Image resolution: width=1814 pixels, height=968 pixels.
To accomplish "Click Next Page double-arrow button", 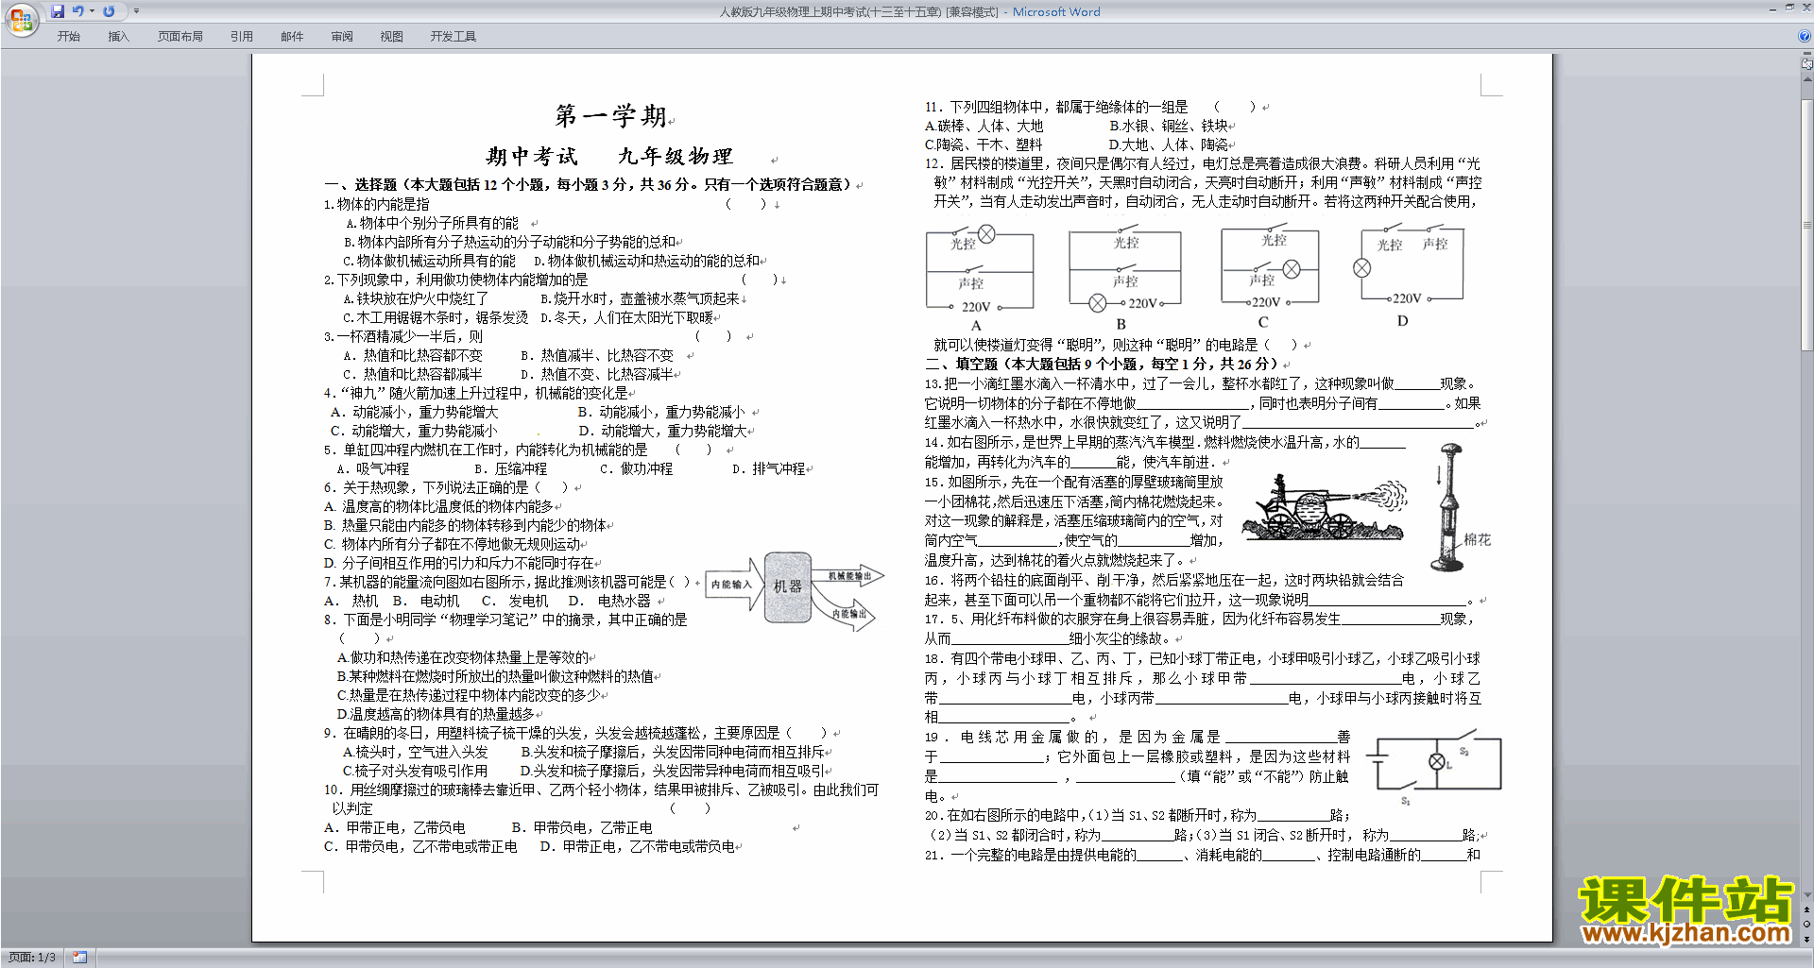I will coord(1807,939).
